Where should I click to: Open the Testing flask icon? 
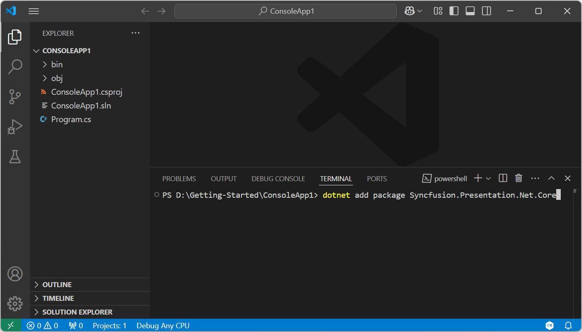(15, 157)
